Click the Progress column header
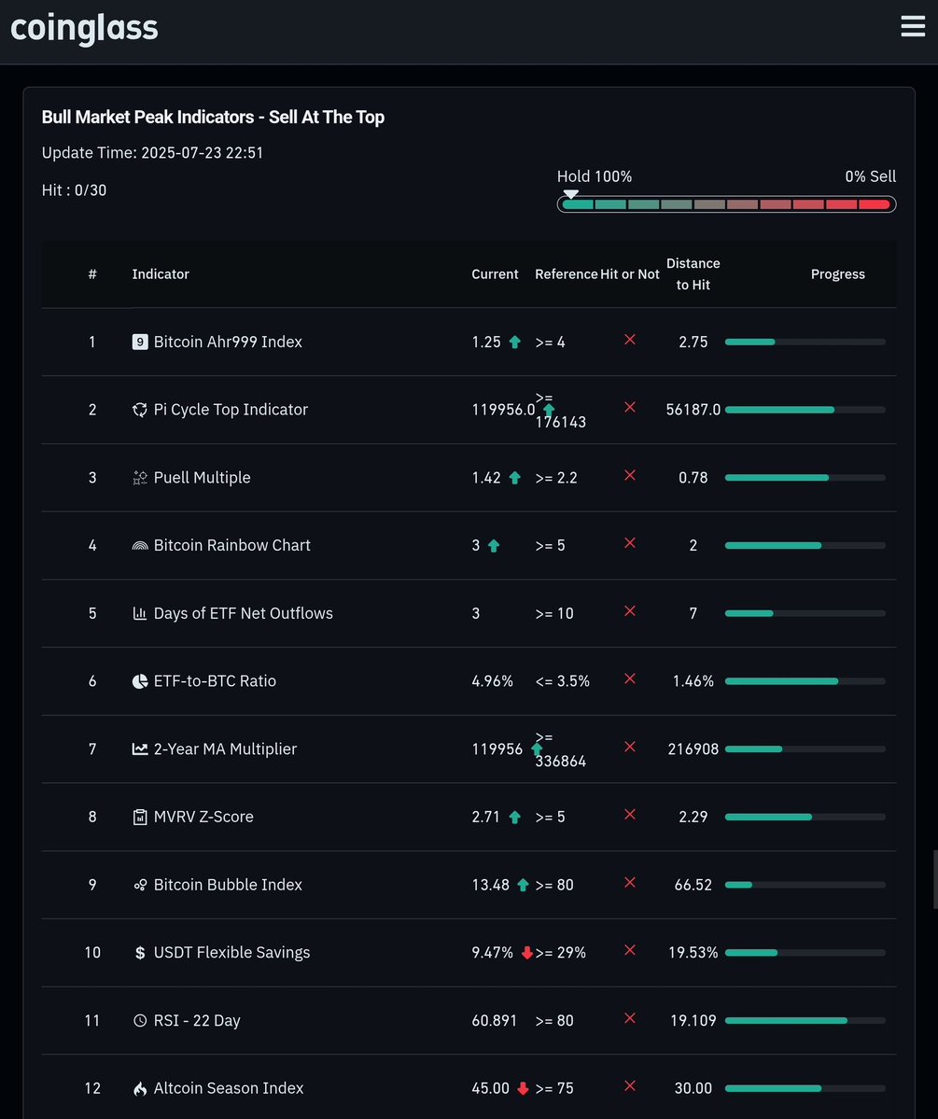Image resolution: width=938 pixels, height=1119 pixels. 837,274
